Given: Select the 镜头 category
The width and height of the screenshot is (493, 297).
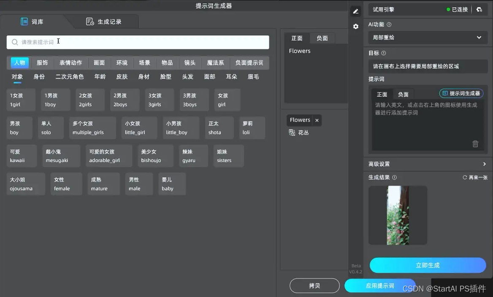Looking at the screenshot, I should [190, 63].
